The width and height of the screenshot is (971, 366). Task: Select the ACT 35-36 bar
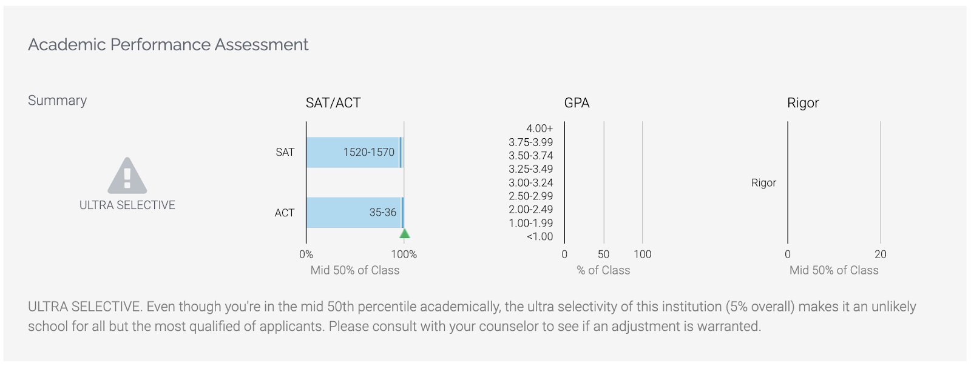pyautogui.click(x=355, y=213)
